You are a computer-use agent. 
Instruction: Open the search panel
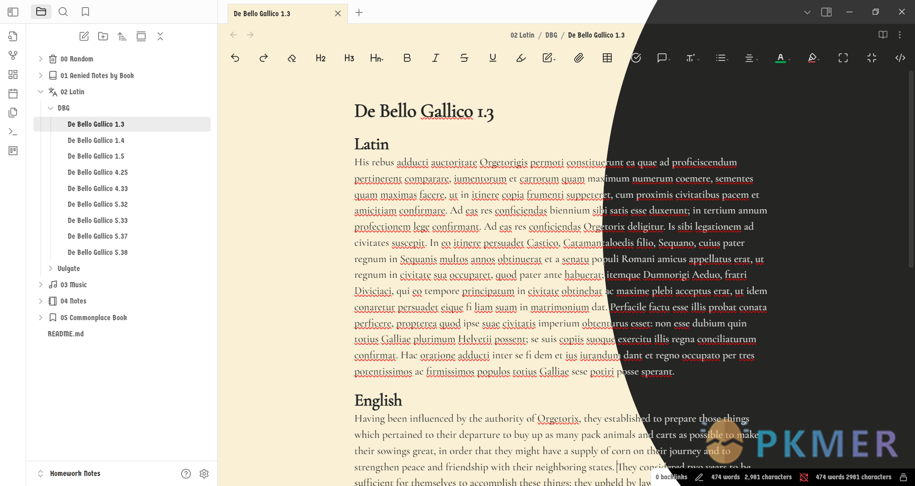click(63, 12)
